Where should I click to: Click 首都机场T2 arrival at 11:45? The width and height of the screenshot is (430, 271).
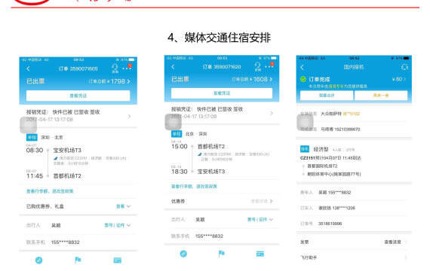click(67, 176)
